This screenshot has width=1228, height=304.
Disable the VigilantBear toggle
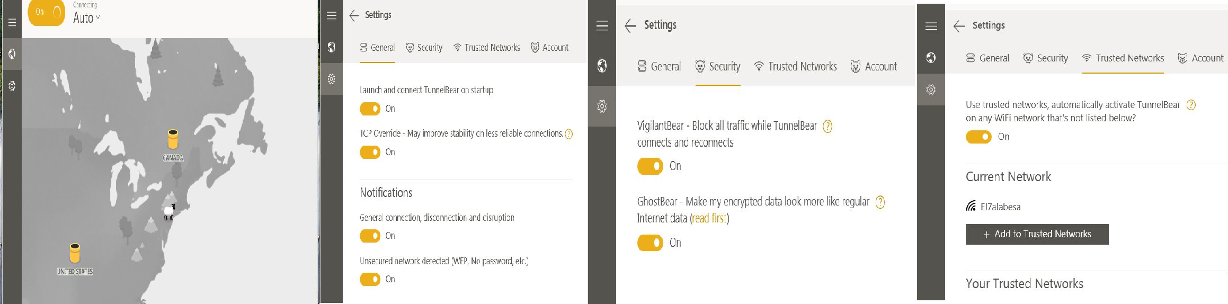point(650,166)
